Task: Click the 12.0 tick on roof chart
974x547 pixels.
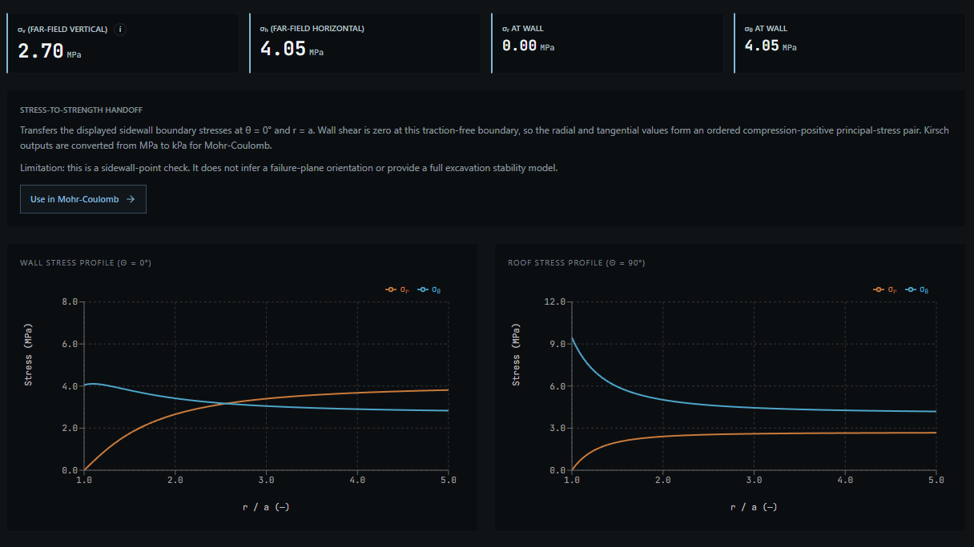Action: tap(555, 301)
